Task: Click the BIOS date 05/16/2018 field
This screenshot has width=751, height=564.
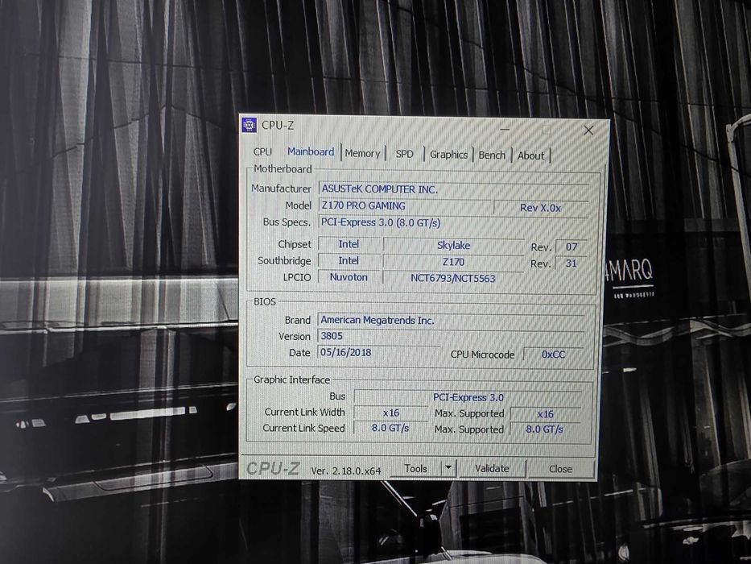Action: click(x=378, y=353)
